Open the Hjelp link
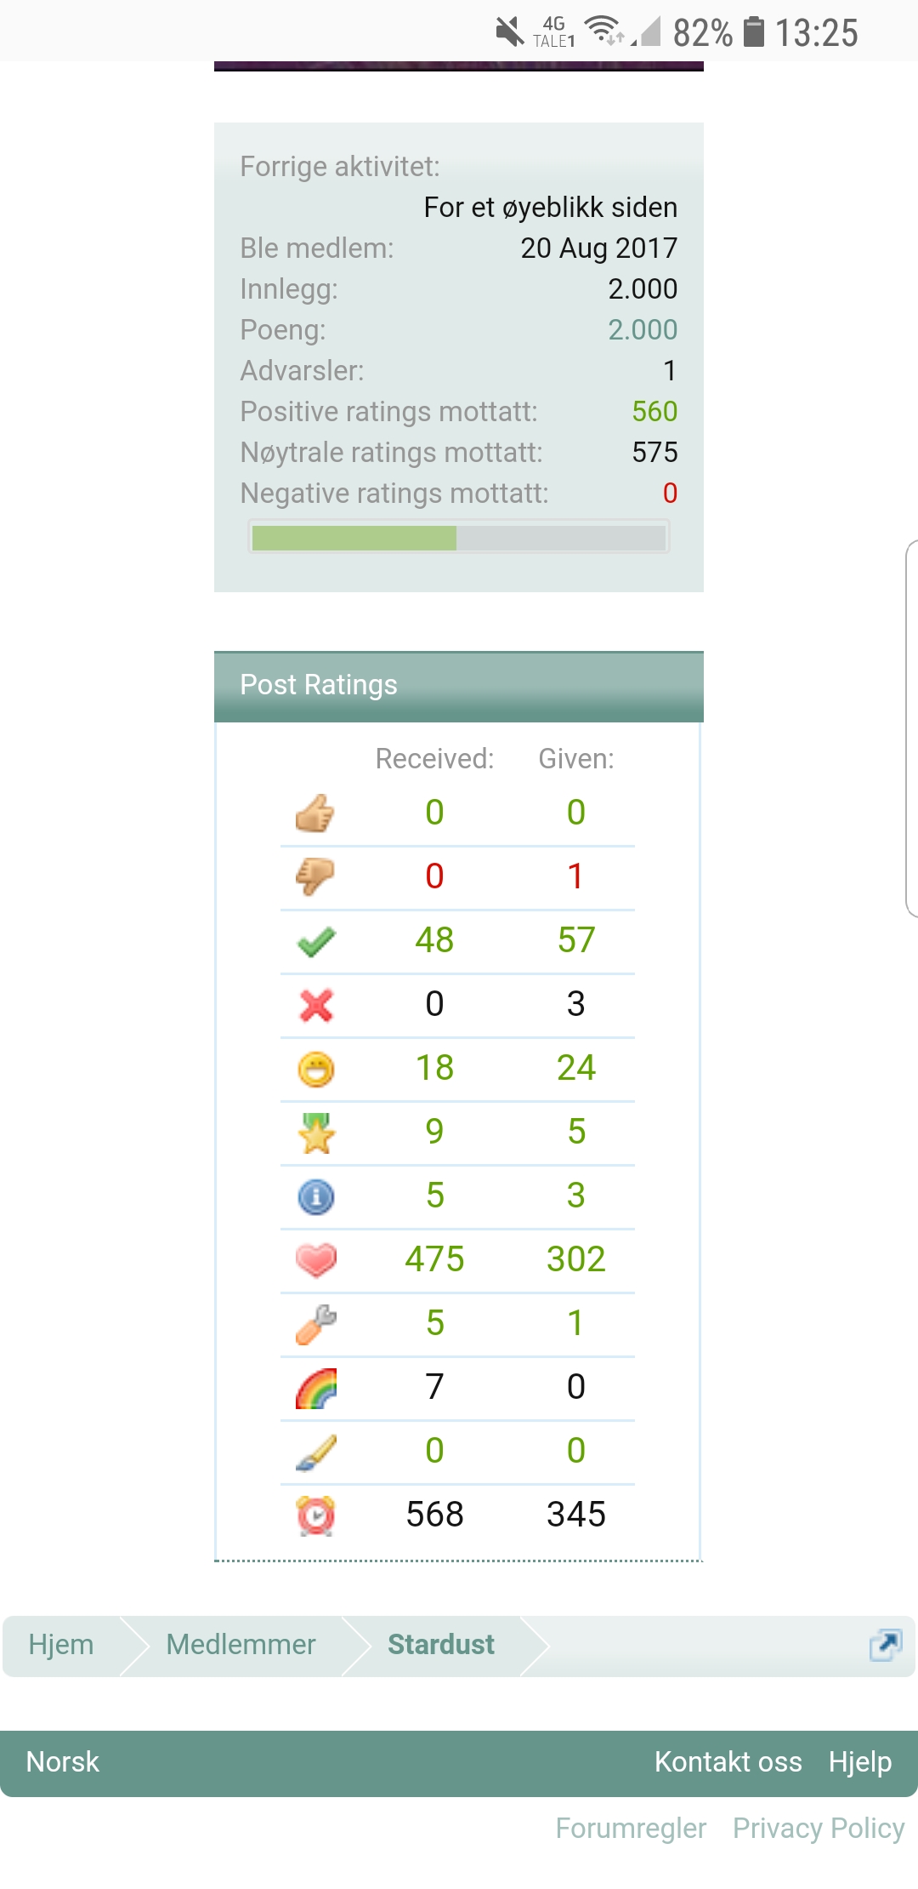Screen dimensions: 918x1889 [x=859, y=1762]
